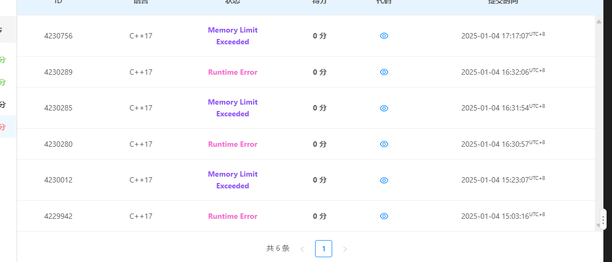
Task: View code for submission 4230289
Action: tap(384, 72)
